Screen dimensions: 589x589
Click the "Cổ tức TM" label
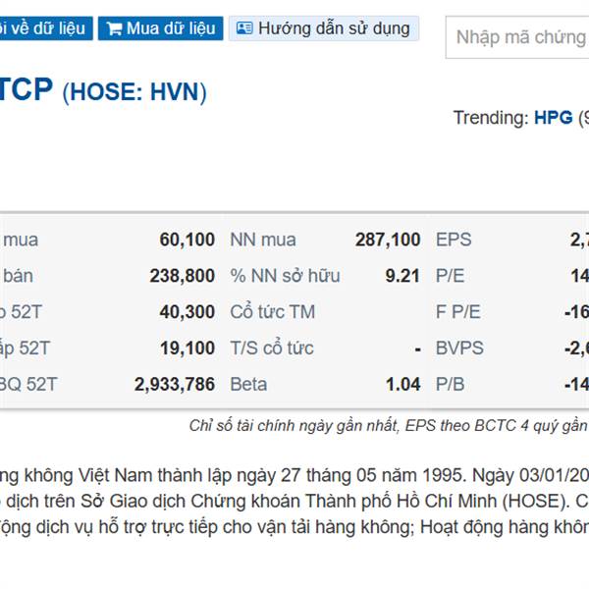[272, 312]
